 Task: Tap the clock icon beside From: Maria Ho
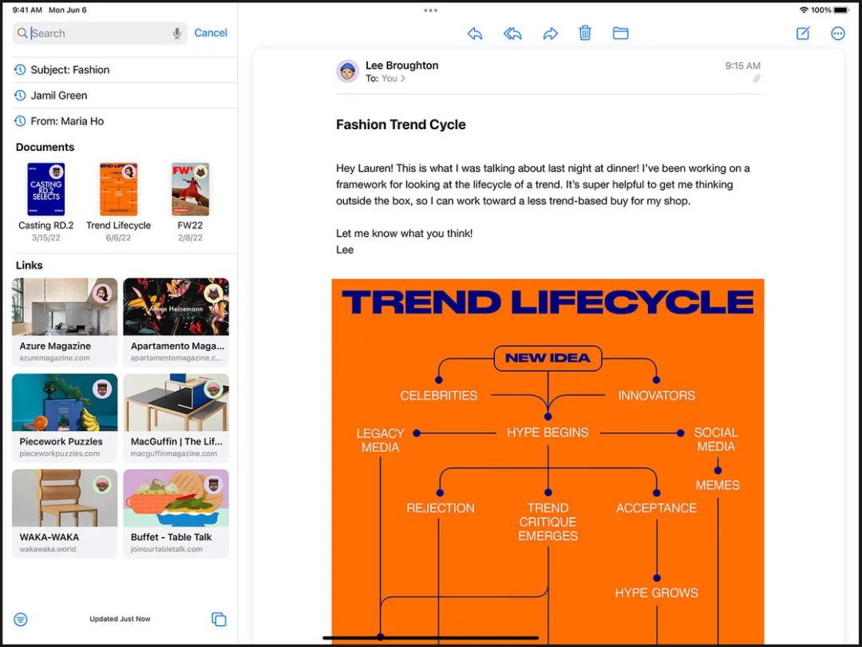click(x=20, y=121)
